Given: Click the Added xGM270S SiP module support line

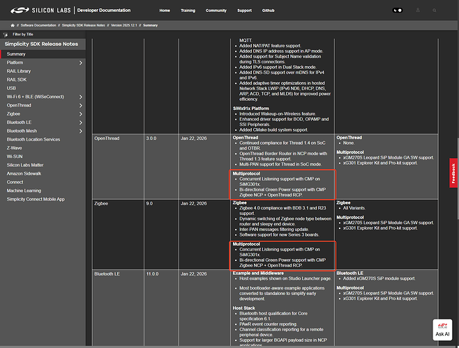Looking at the screenshot, I should 379,278.
